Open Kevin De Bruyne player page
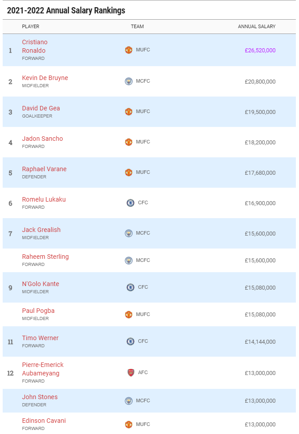Screen dimensions: 299x434 point(45,78)
